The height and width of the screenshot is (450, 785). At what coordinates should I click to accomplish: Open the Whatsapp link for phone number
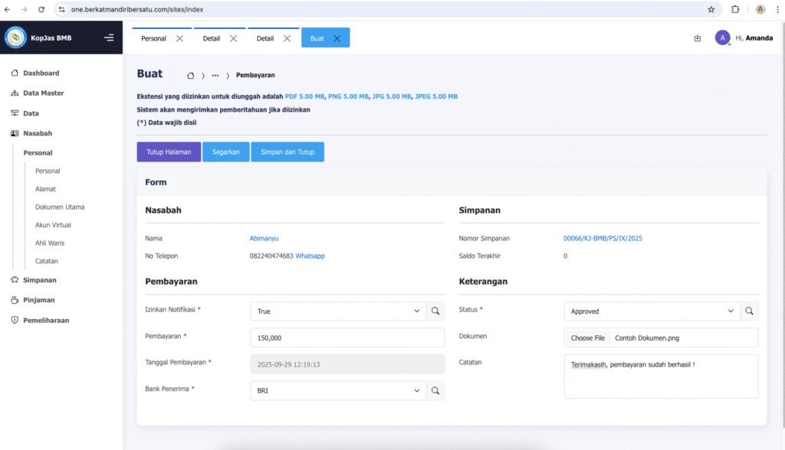tap(310, 256)
